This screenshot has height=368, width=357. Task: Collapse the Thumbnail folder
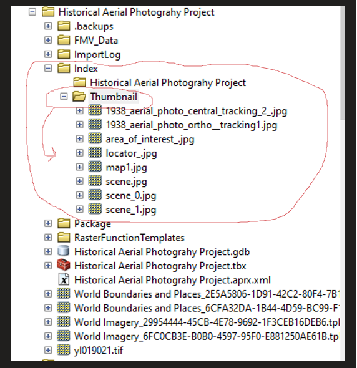coord(64,97)
